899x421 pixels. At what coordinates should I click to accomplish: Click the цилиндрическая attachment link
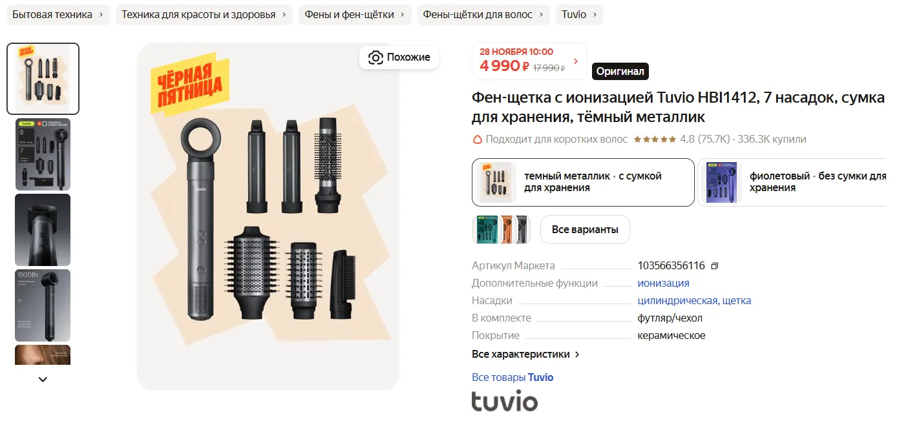[677, 301]
